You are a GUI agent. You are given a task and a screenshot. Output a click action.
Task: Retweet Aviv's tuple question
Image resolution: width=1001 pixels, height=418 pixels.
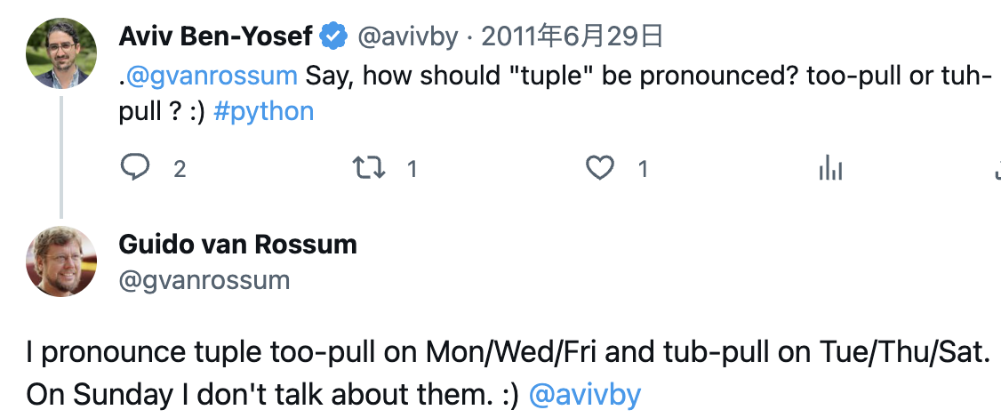[x=368, y=167]
